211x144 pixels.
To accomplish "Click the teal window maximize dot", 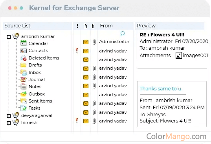I will click(x=22, y=8).
